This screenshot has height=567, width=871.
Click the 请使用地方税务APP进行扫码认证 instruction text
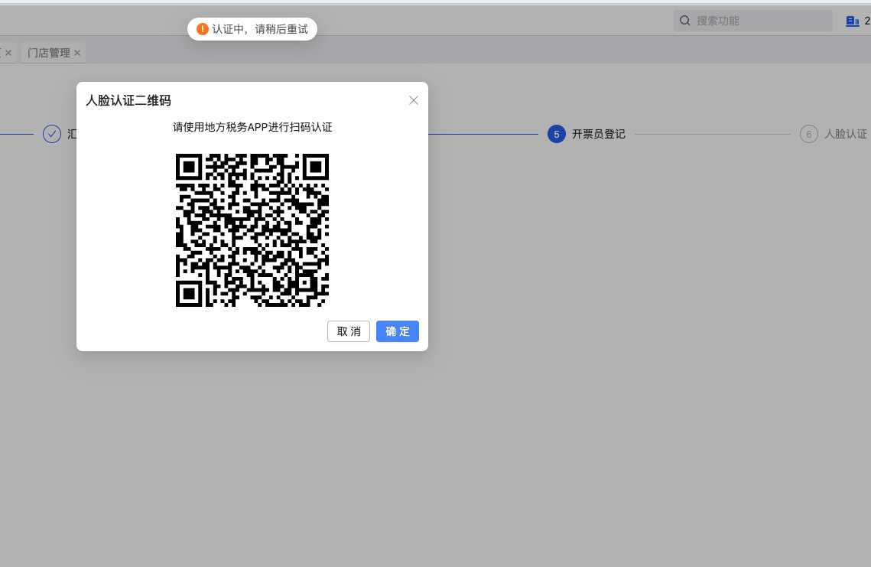252,127
